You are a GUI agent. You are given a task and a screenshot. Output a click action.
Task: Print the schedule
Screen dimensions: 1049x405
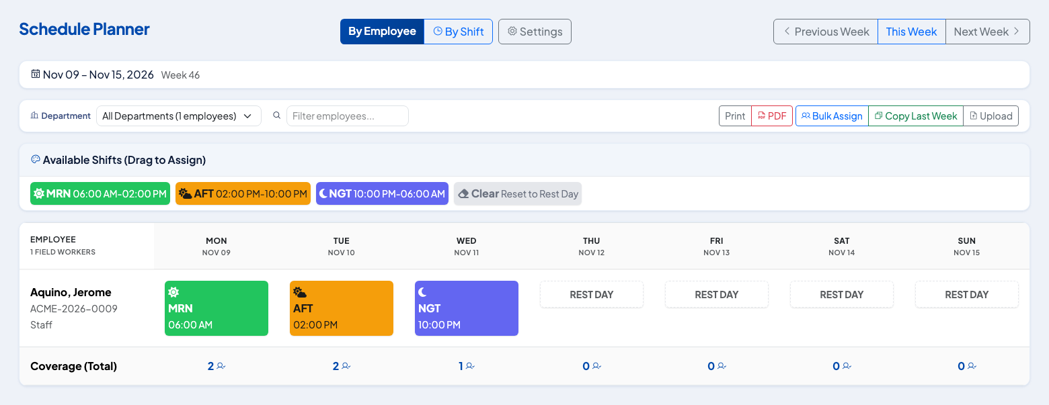(735, 116)
